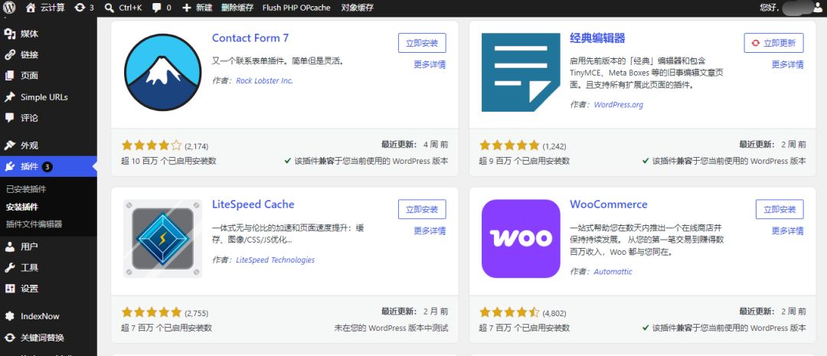Click text 未在您的 WordPress 版本中测试
Image resolution: width=827 pixels, height=356 pixels.
[x=391, y=328]
